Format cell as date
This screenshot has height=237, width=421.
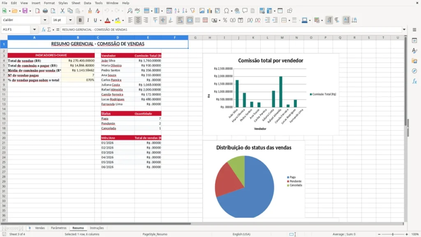click(241, 20)
